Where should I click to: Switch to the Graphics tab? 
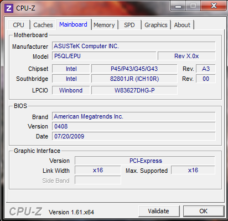156,25
